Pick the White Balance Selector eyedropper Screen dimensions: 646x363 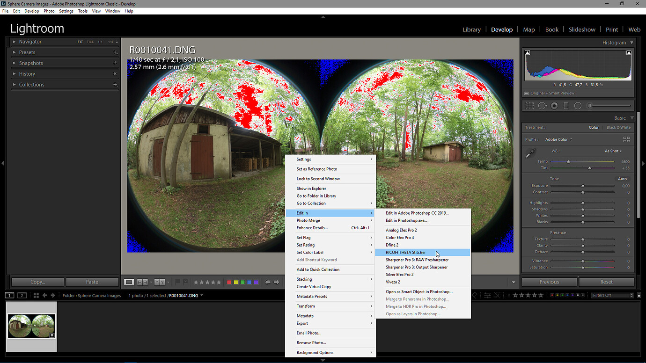pos(530,153)
